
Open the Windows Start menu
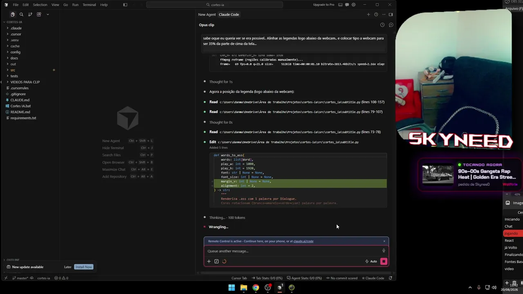click(232, 287)
